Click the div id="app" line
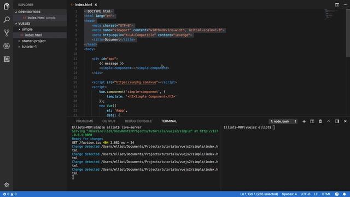Image resolution: width=350 pixels, height=197 pixels. point(104,59)
